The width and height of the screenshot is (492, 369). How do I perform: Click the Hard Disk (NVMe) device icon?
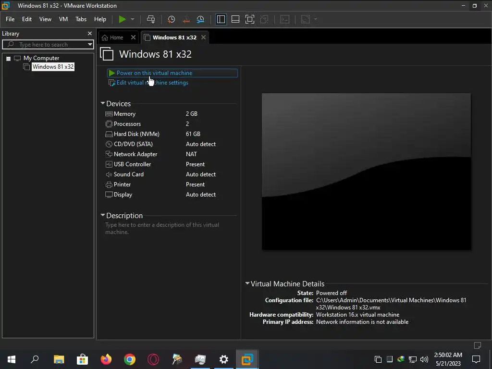point(109,134)
